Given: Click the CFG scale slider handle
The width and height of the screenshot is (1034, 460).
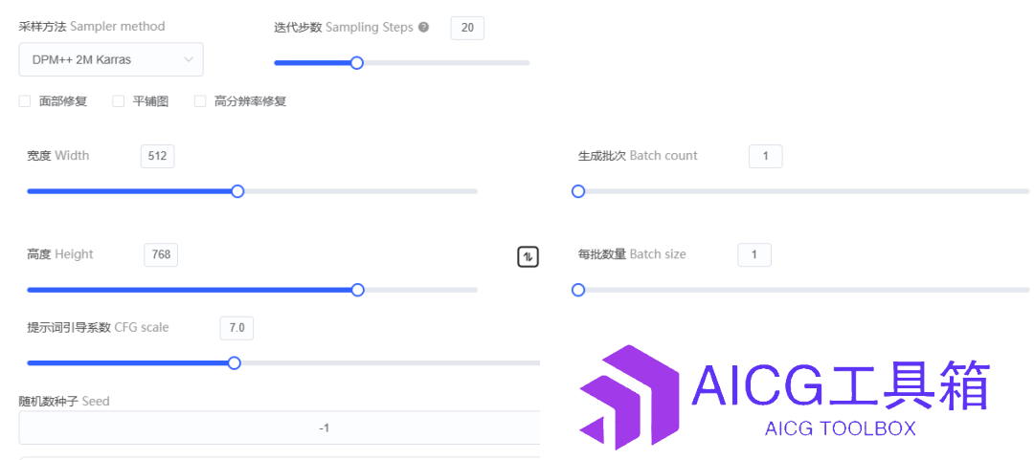Looking at the screenshot, I should tap(234, 362).
